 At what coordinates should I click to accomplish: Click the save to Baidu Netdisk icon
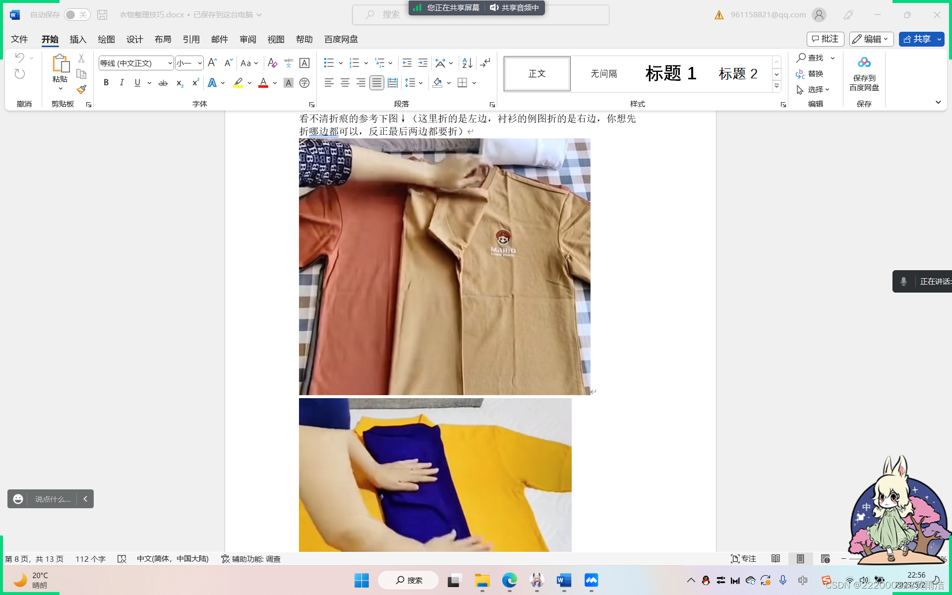(864, 63)
